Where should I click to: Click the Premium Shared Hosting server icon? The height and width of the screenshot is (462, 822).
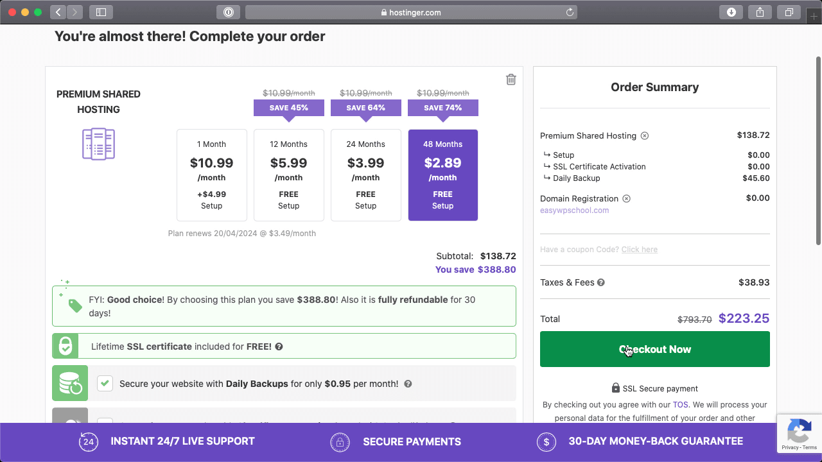coord(98,144)
